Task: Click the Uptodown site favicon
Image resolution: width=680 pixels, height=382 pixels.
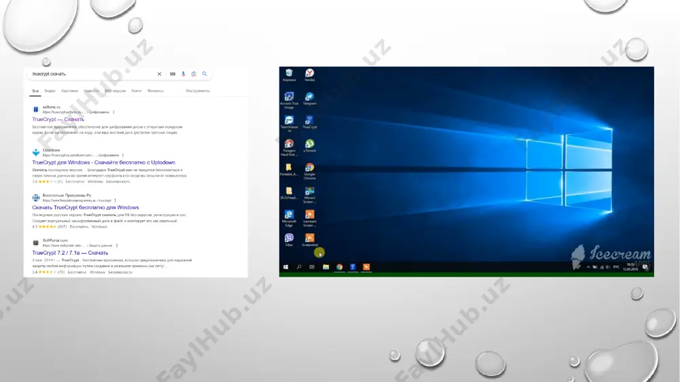Action: tap(36, 153)
